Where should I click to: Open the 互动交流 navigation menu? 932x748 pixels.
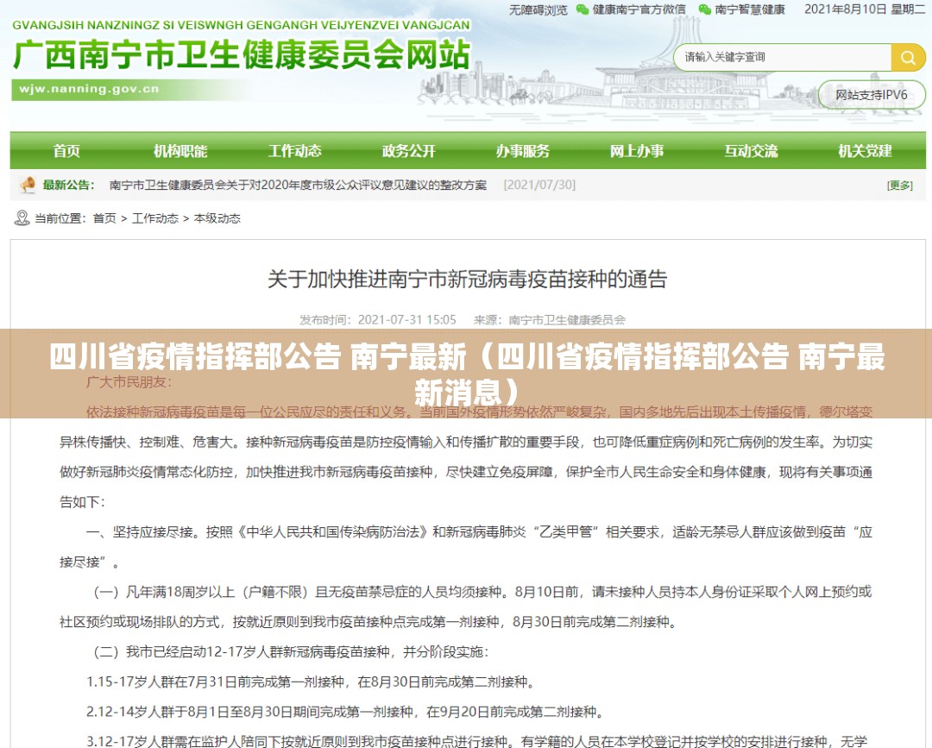pos(752,151)
